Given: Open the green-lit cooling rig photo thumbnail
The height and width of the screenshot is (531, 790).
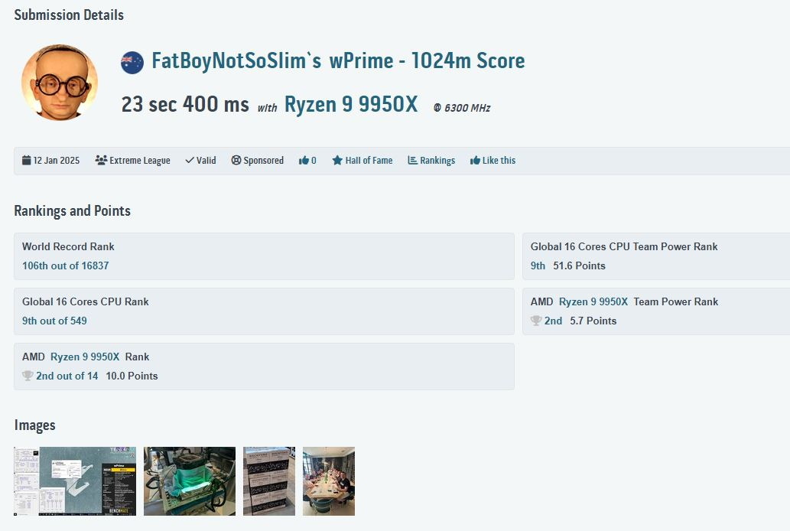Looking at the screenshot, I should click(190, 481).
